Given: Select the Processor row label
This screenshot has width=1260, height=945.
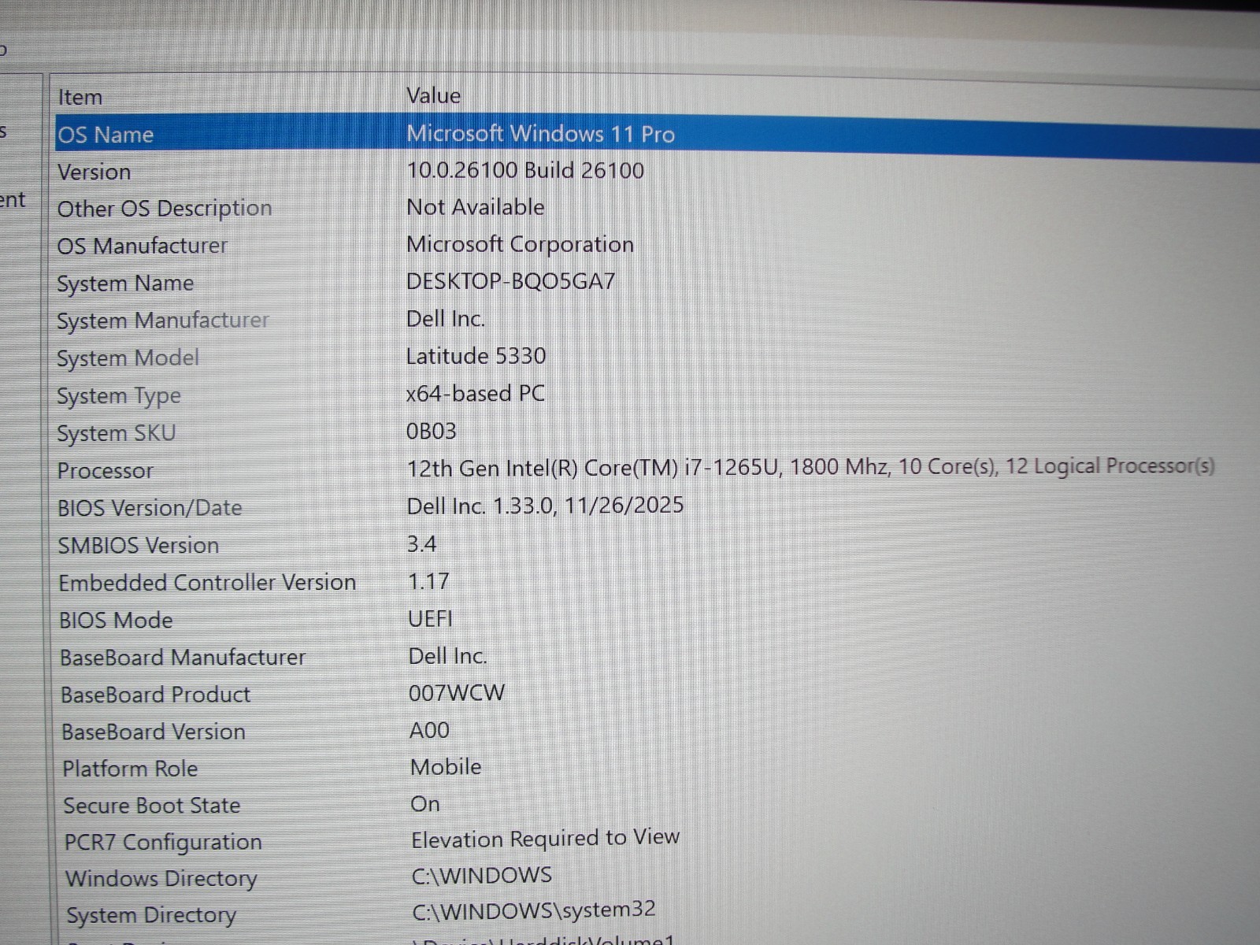Looking at the screenshot, I should click(105, 471).
